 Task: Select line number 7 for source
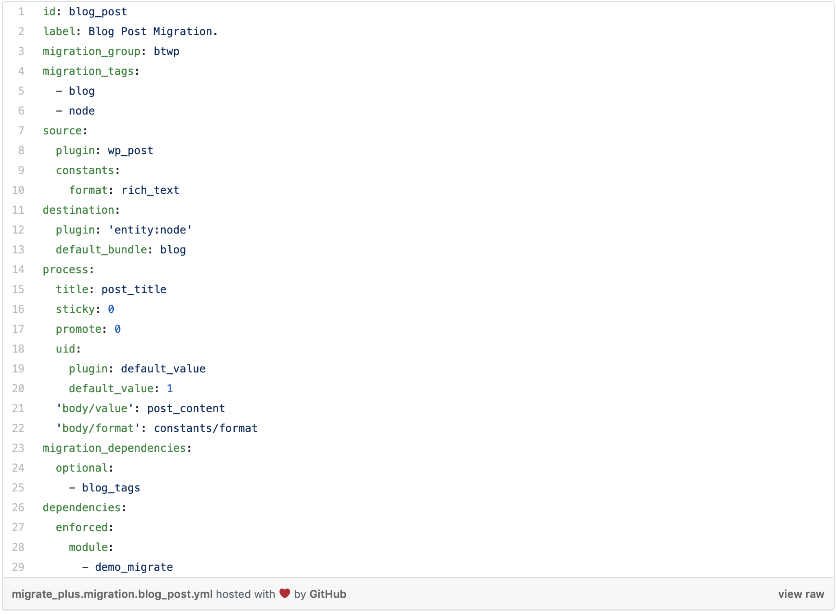pyautogui.click(x=21, y=131)
